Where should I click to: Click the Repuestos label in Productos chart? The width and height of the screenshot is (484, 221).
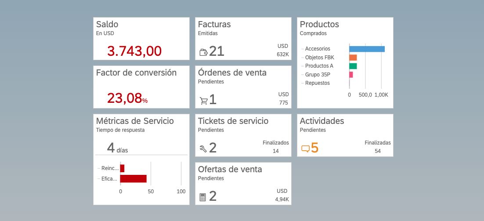click(x=317, y=83)
